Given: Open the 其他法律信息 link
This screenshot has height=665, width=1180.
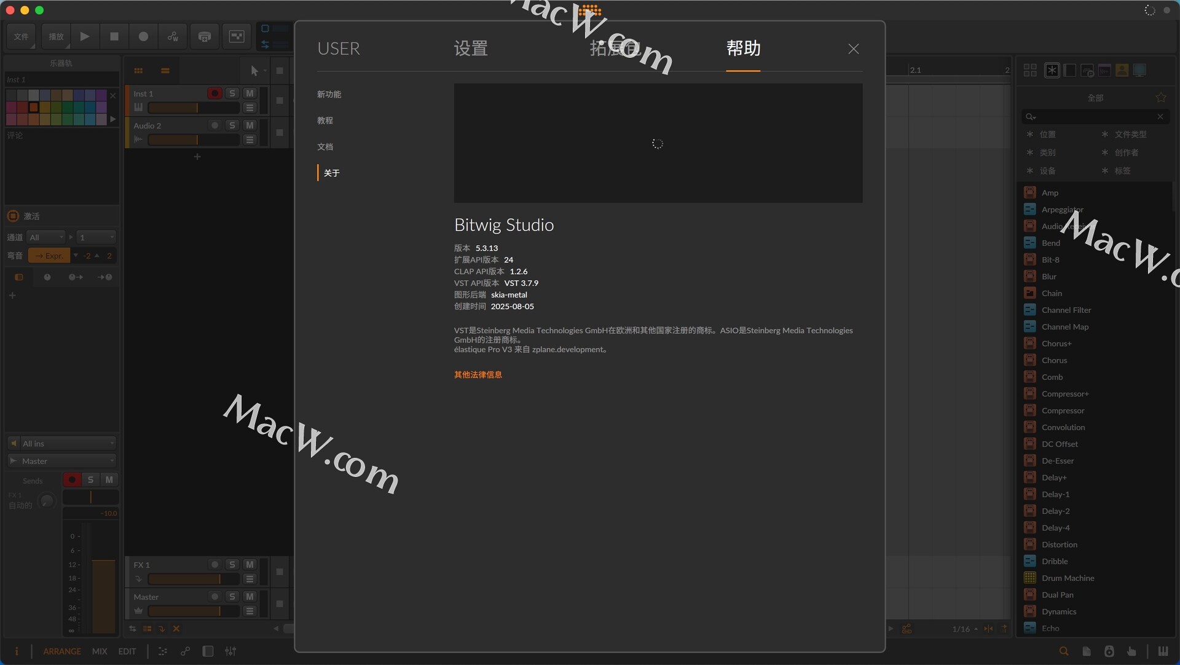Looking at the screenshot, I should pyautogui.click(x=478, y=374).
